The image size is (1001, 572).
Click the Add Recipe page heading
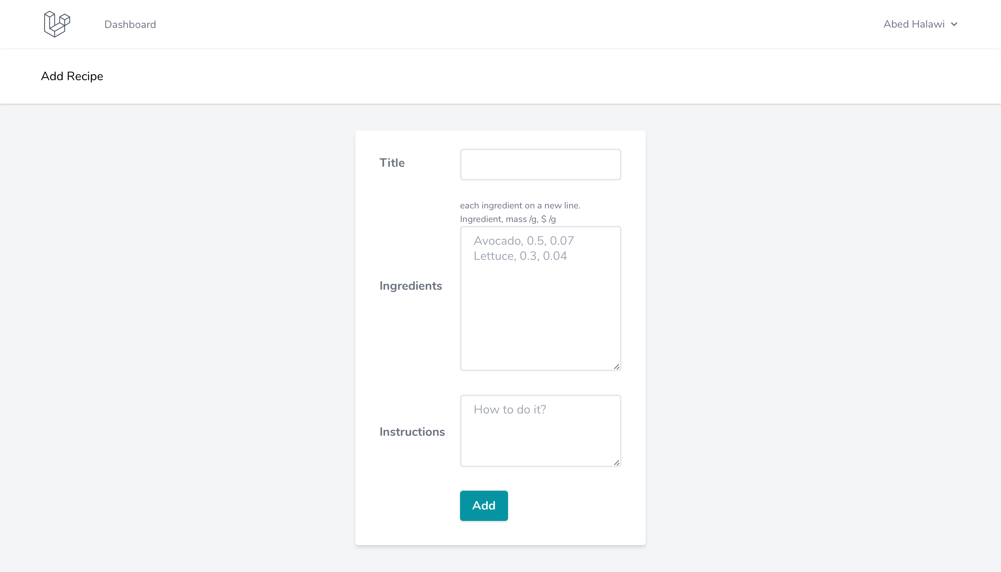point(72,76)
